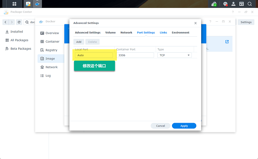This screenshot has width=258, height=159.
Task: Add a new port mapping
Action: tap(79, 42)
